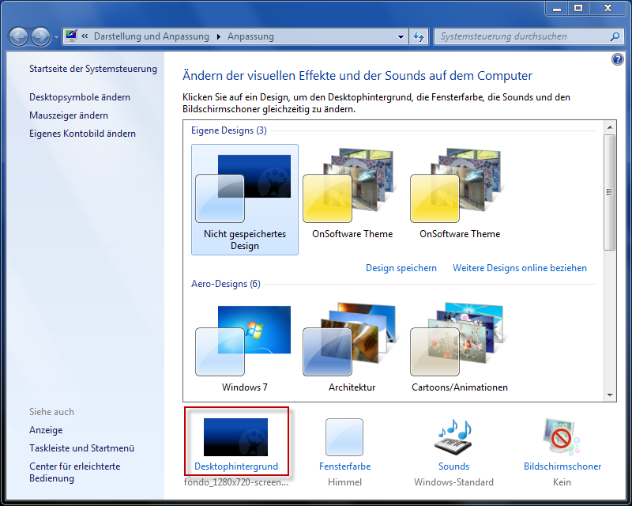
Task: Select the Windows 7 Aero theme
Action: (244, 340)
